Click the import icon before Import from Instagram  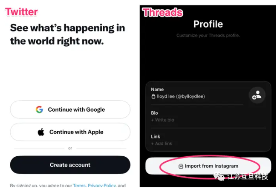[x=181, y=166]
